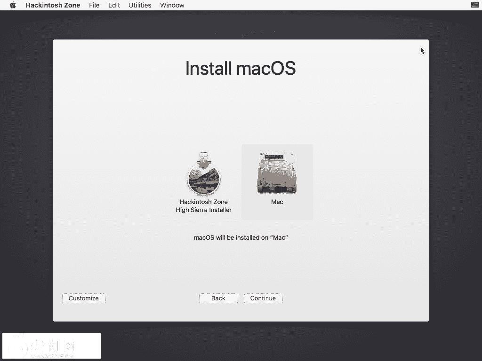
Task: Click the www.MeMacX.com watermark URL
Action: point(53,356)
